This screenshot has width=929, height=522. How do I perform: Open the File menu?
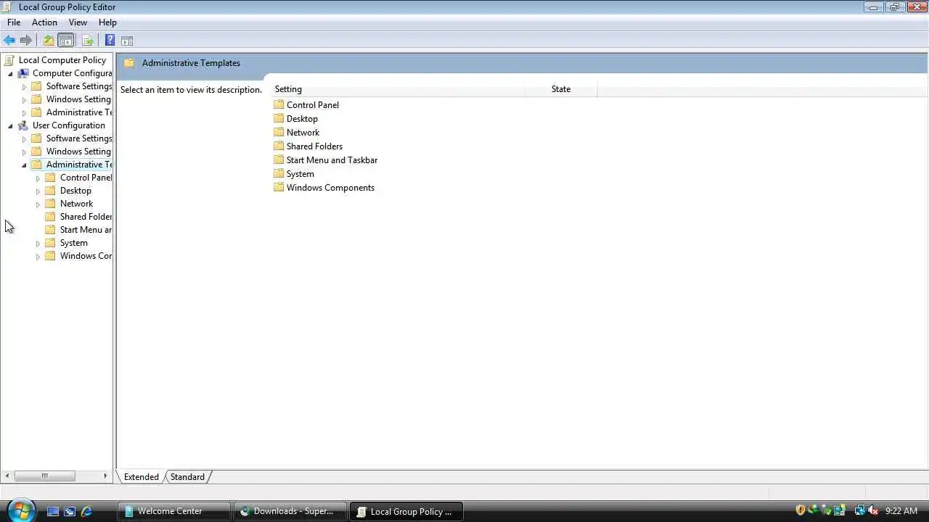(14, 22)
